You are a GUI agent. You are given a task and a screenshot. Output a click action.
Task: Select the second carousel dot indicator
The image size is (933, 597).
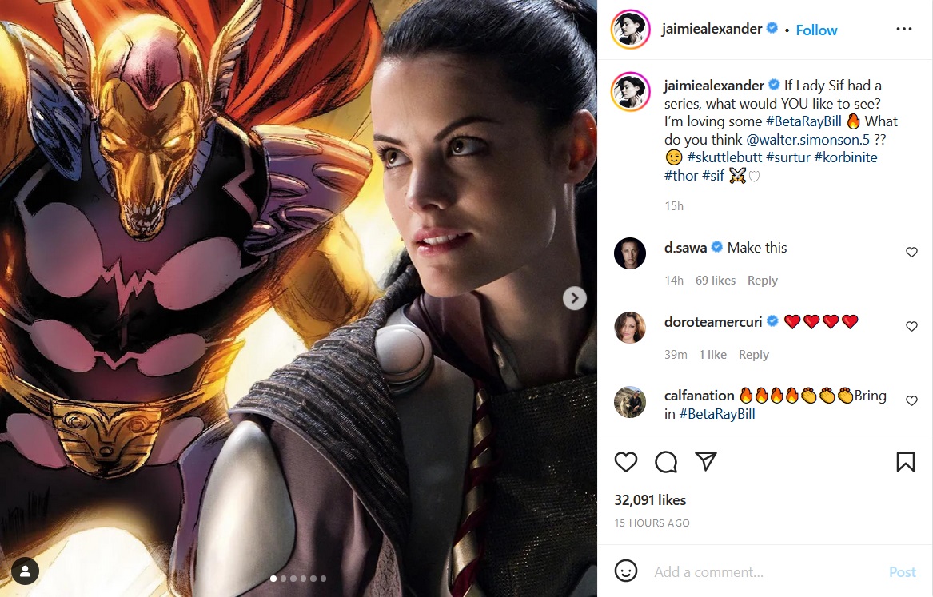coord(283,579)
